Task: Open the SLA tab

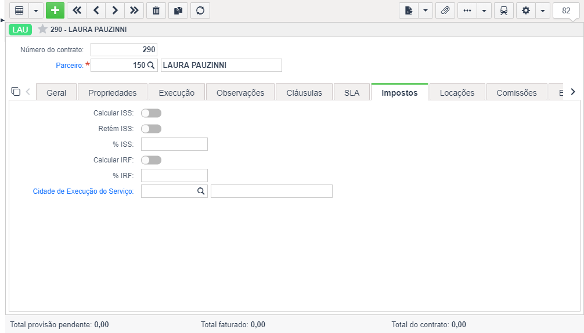Action: click(x=352, y=92)
